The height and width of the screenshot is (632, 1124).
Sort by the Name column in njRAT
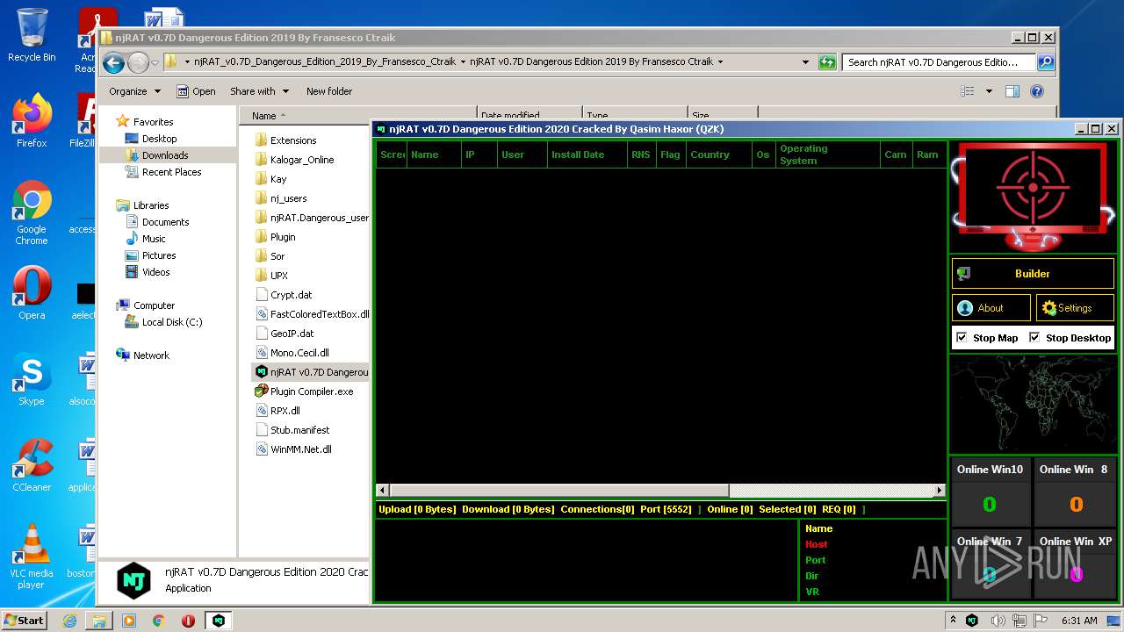coord(434,154)
